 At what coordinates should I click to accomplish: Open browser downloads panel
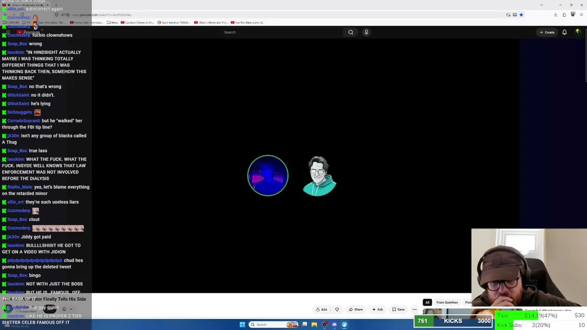coord(555,15)
